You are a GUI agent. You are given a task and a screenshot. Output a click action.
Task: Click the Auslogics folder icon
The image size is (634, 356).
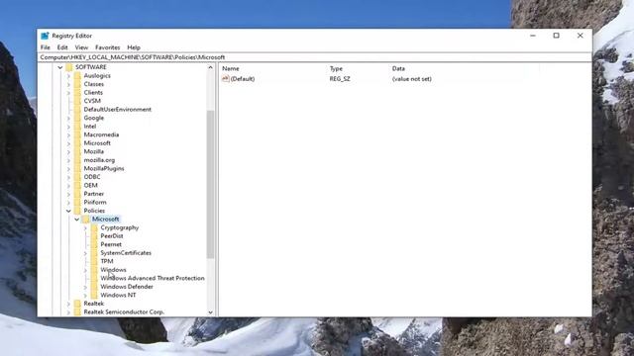point(77,75)
